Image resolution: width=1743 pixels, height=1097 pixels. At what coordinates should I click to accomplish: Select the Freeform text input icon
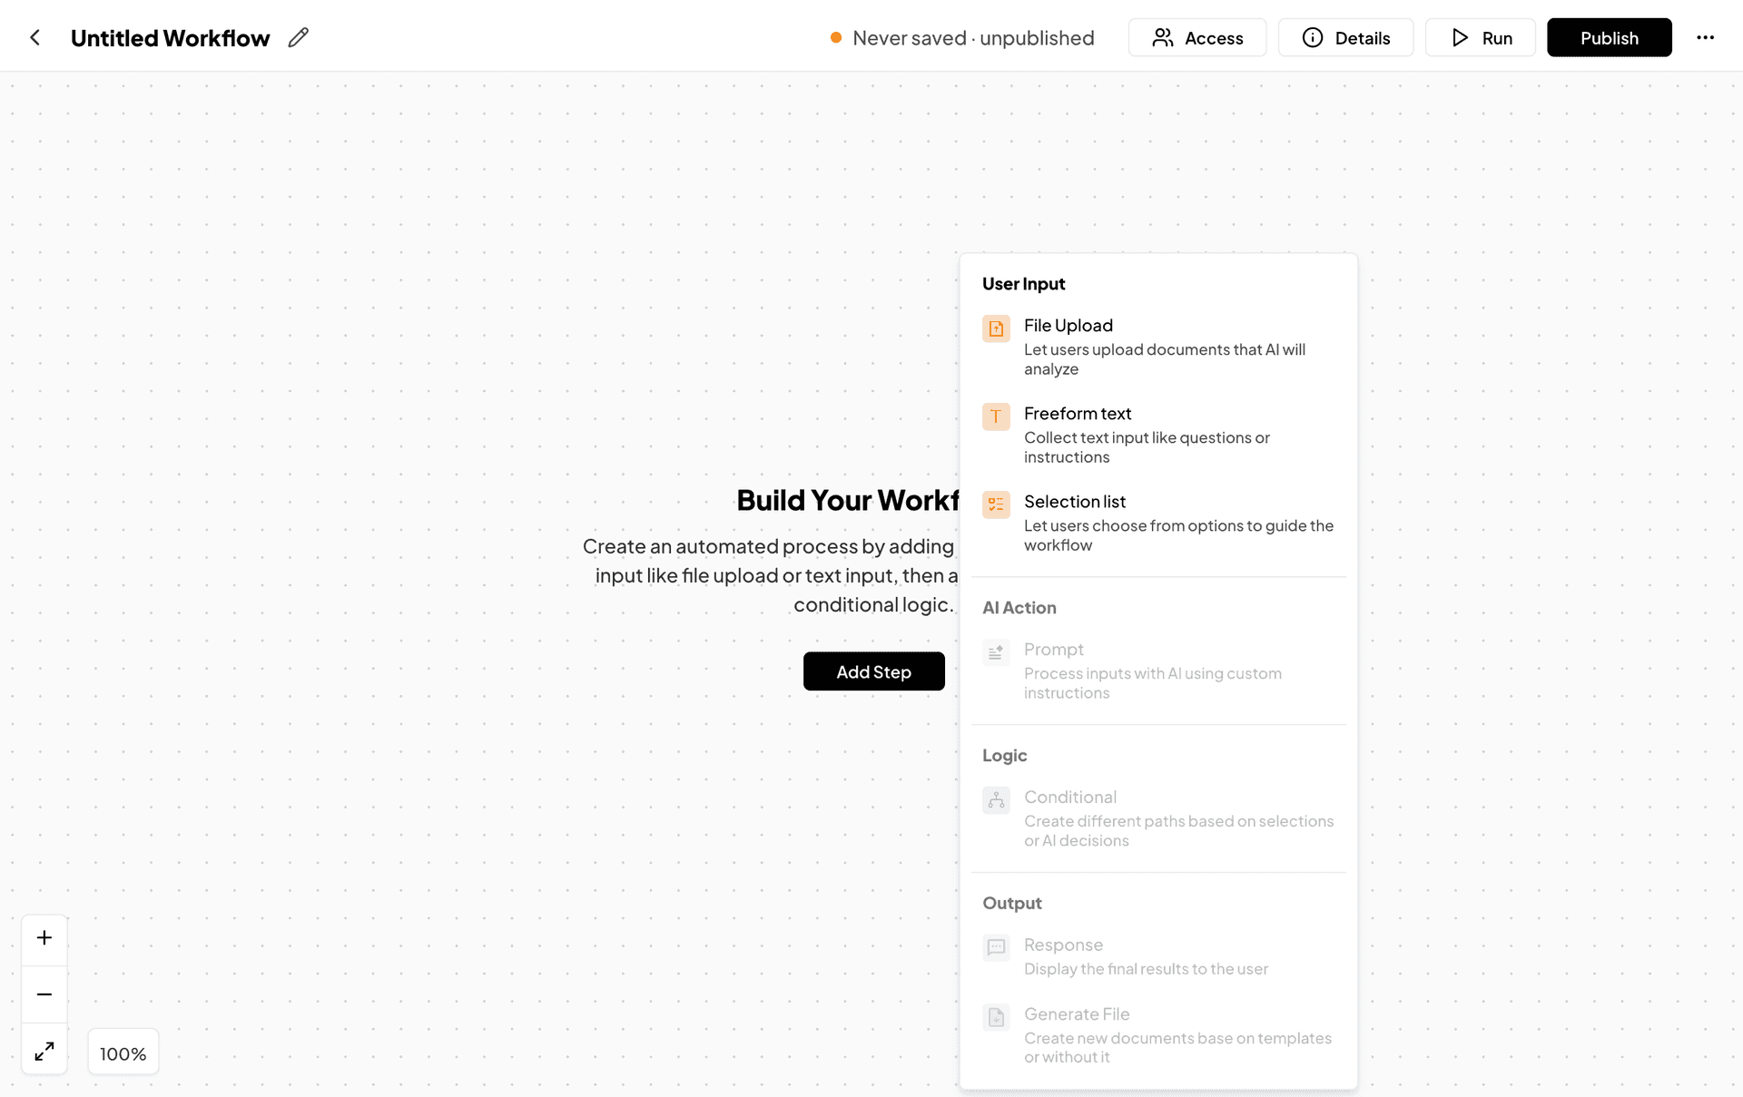click(x=996, y=416)
